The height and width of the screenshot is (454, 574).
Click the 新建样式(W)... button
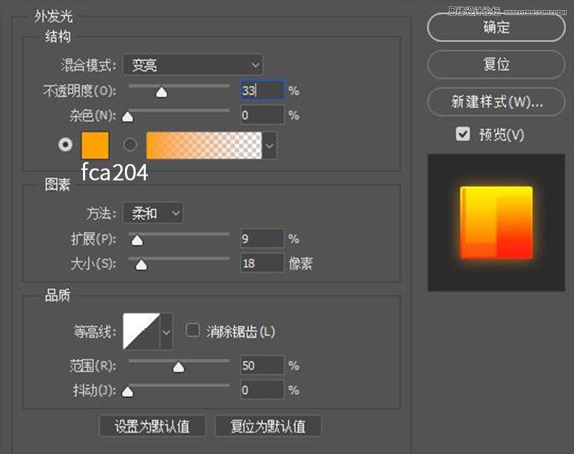(x=496, y=102)
